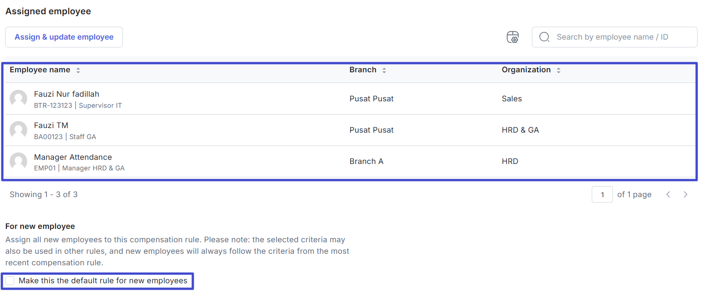The image size is (704, 292).
Task: Go to the next page arrow
Action: point(686,195)
